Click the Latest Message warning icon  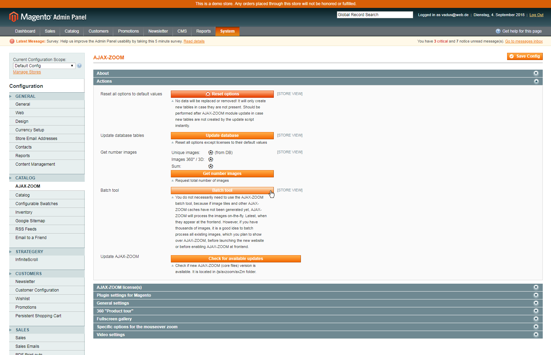[12, 41]
